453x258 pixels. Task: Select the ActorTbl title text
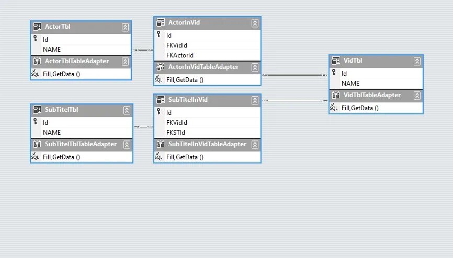pos(58,27)
